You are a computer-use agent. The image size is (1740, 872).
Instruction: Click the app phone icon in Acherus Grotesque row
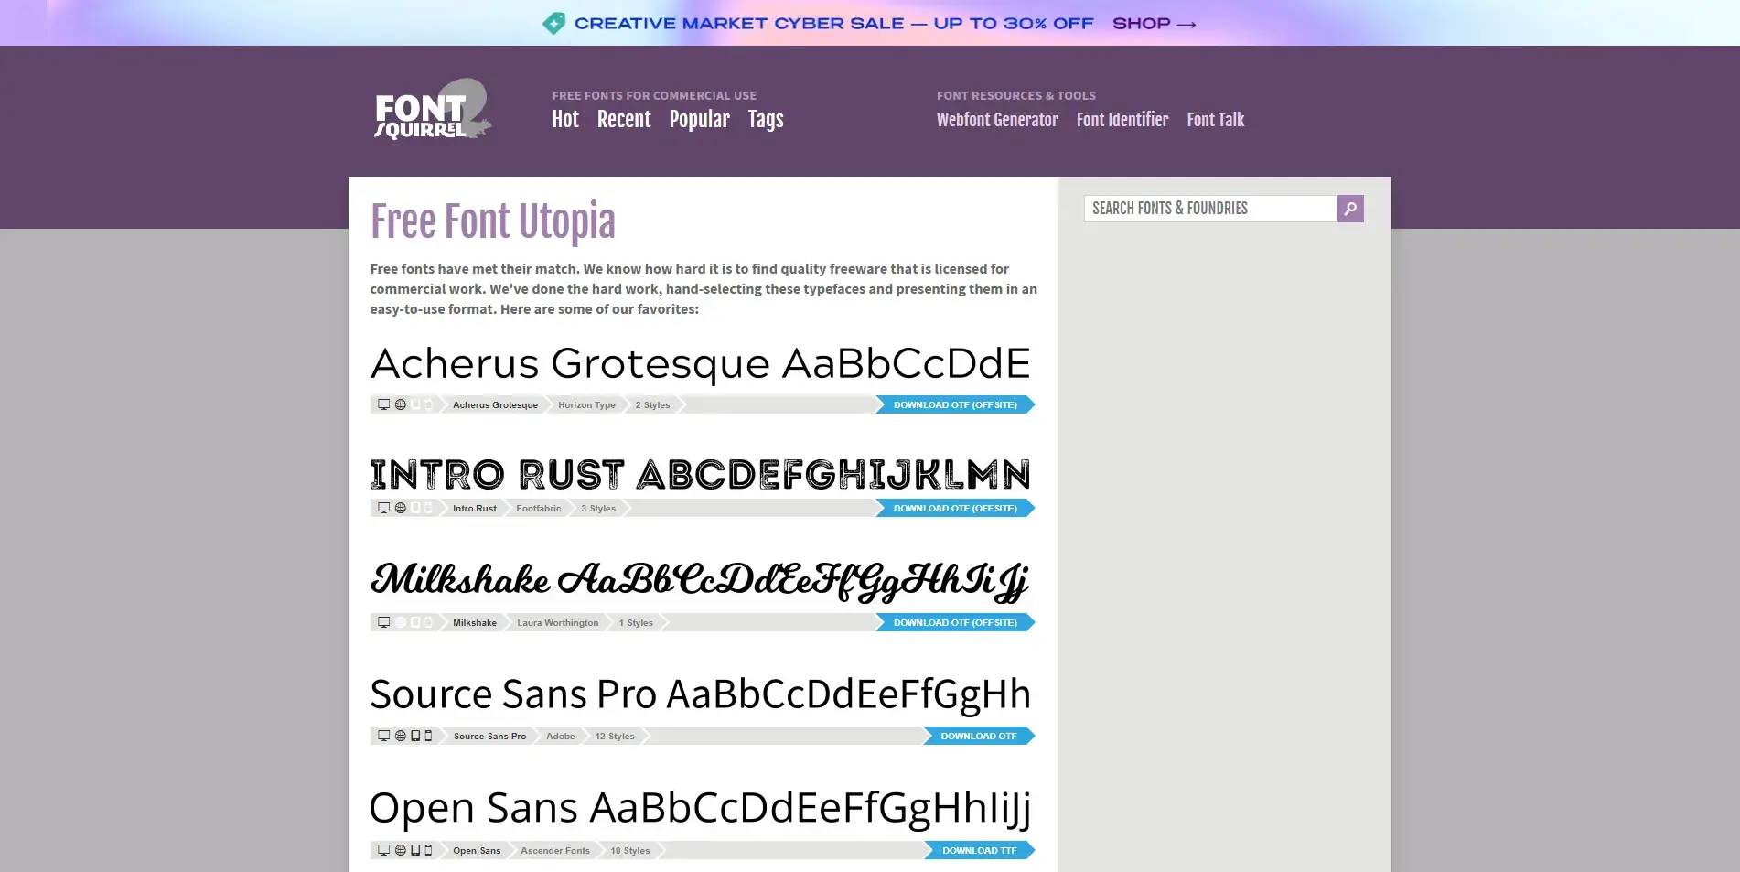click(x=428, y=404)
